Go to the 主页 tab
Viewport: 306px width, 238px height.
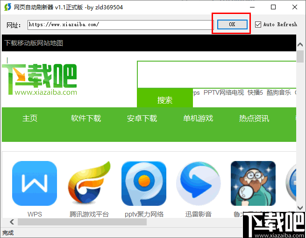(x=30, y=119)
